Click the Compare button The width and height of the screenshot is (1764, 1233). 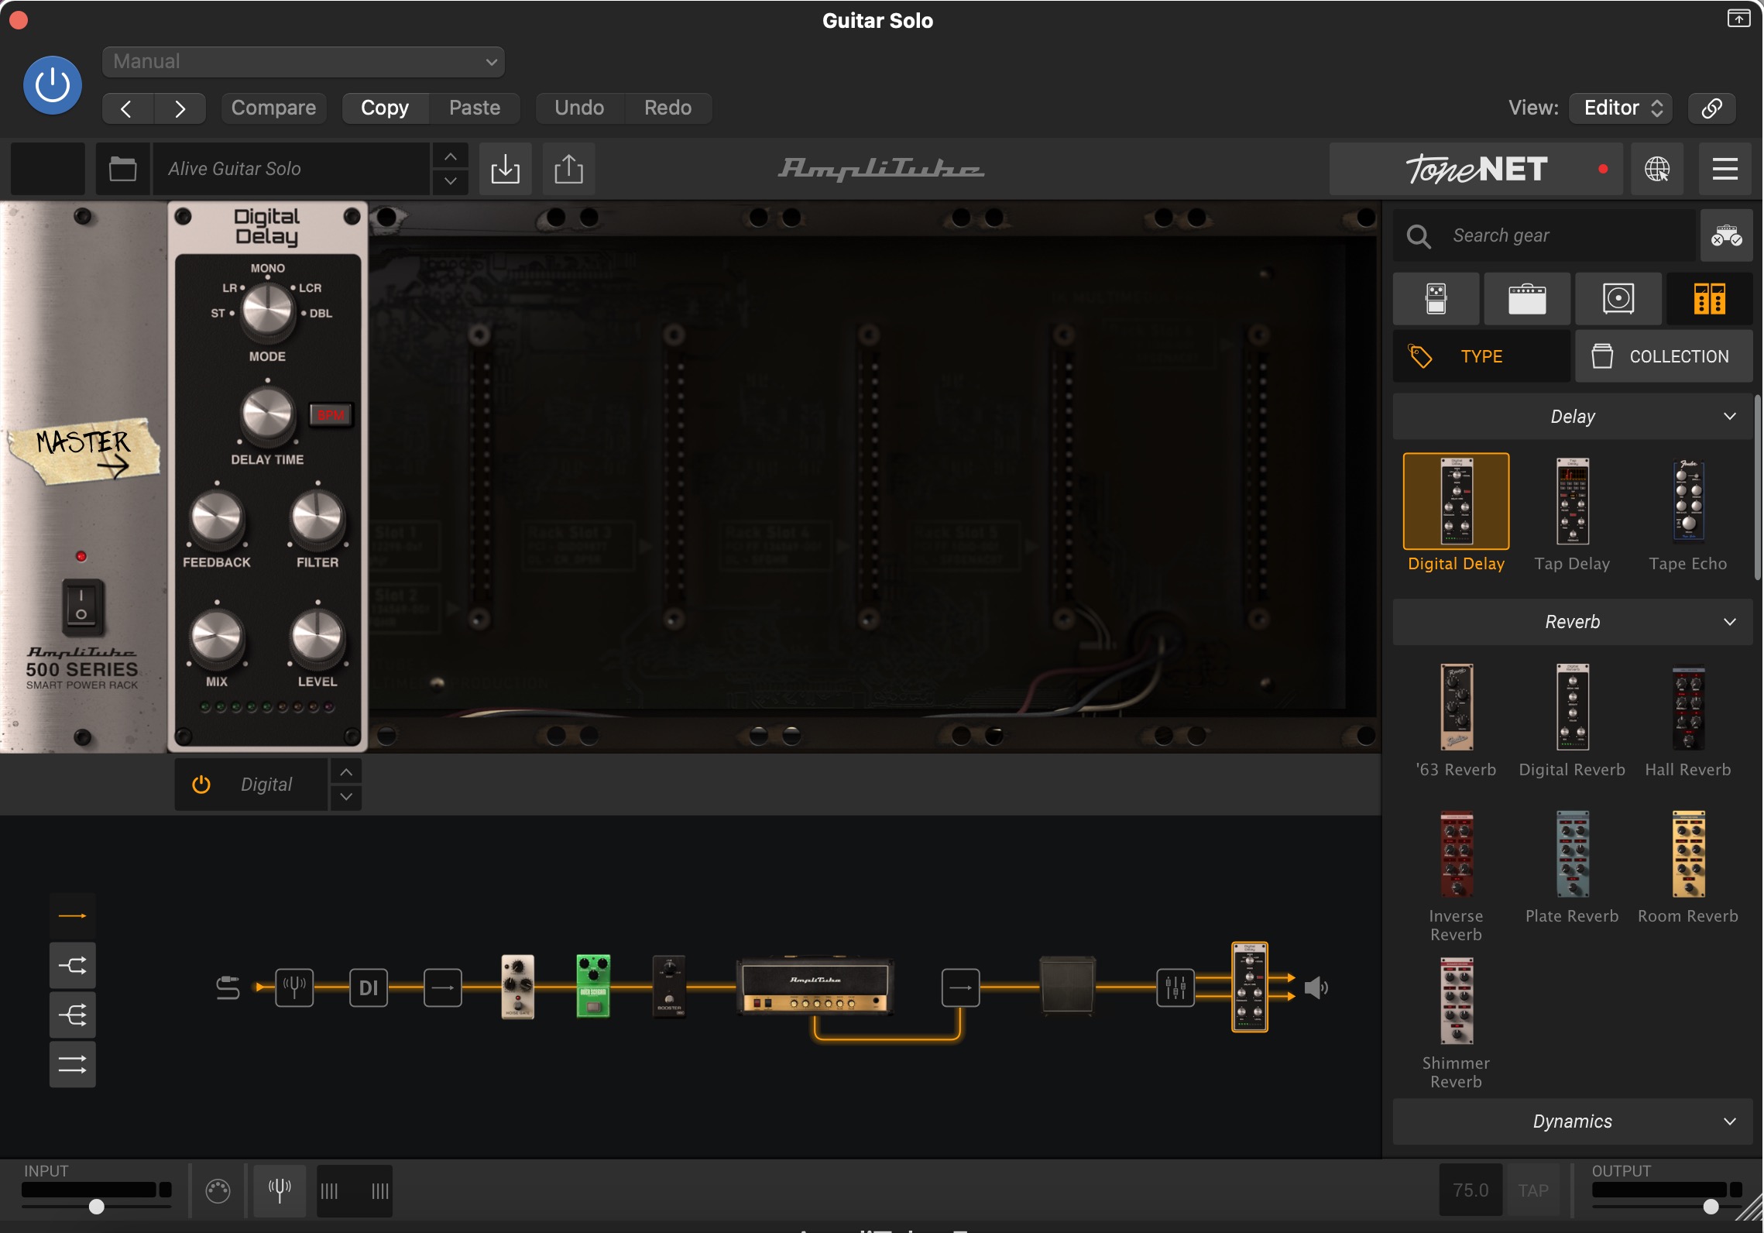(x=273, y=108)
